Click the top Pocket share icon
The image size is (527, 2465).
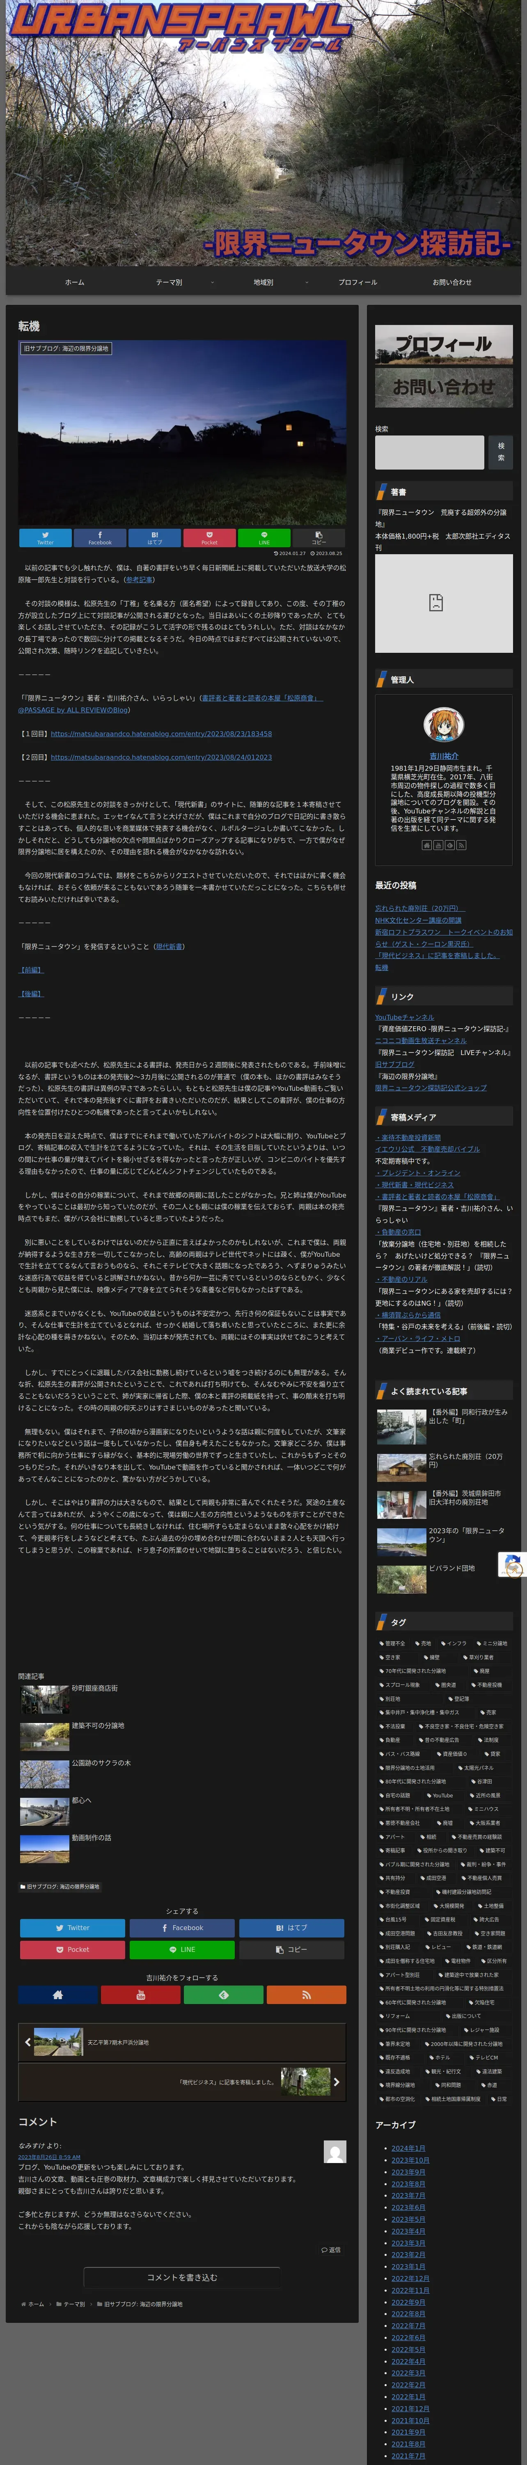click(209, 538)
